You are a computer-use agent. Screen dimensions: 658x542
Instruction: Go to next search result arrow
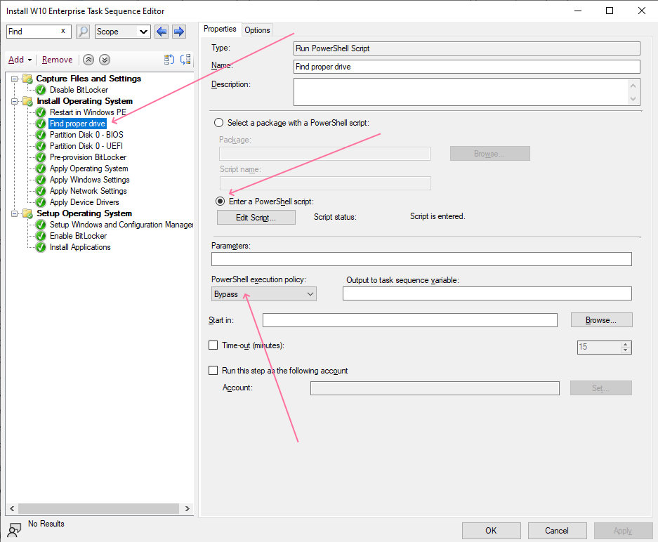pyautogui.click(x=178, y=32)
